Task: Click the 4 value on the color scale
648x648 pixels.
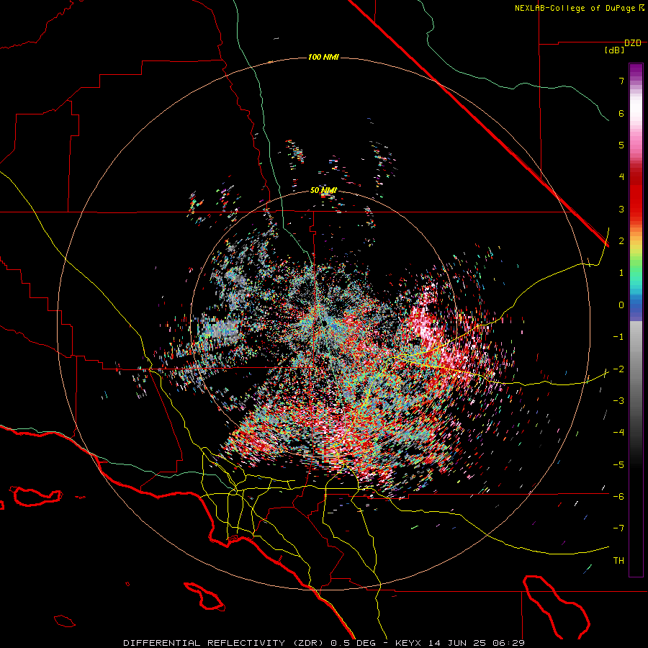Action: [x=621, y=177]
